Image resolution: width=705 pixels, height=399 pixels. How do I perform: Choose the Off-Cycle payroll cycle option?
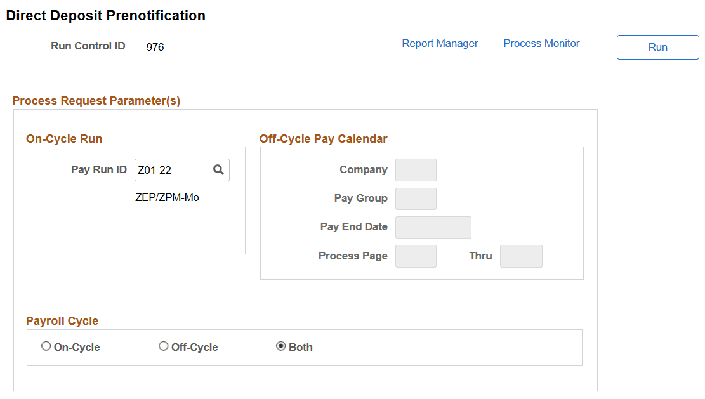point(164,346)
